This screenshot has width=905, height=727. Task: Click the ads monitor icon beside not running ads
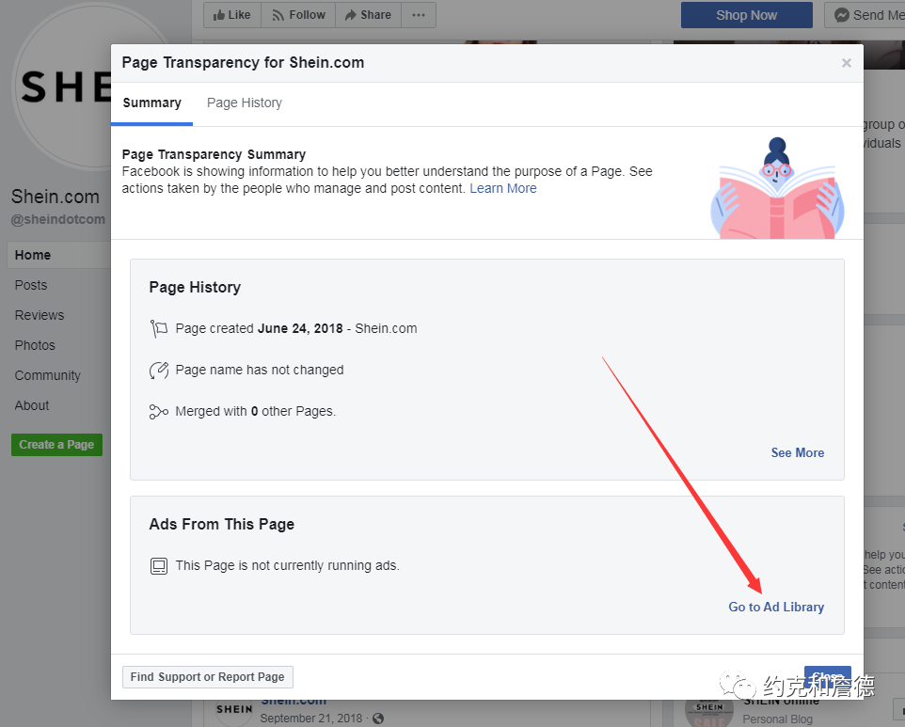(x=159, y=566)
